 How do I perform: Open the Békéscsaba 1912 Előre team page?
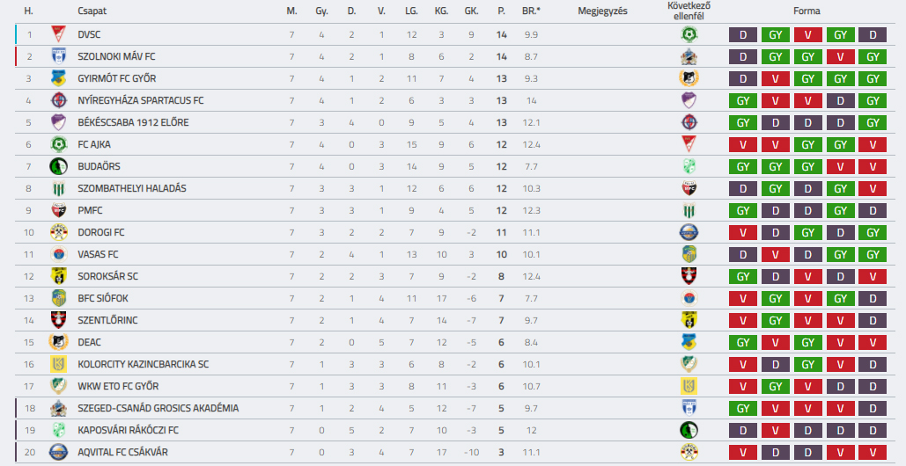point(134,122)
